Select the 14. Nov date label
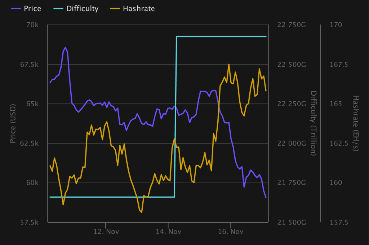This screenshot has width=369, height=245. [x=168, y=232]
